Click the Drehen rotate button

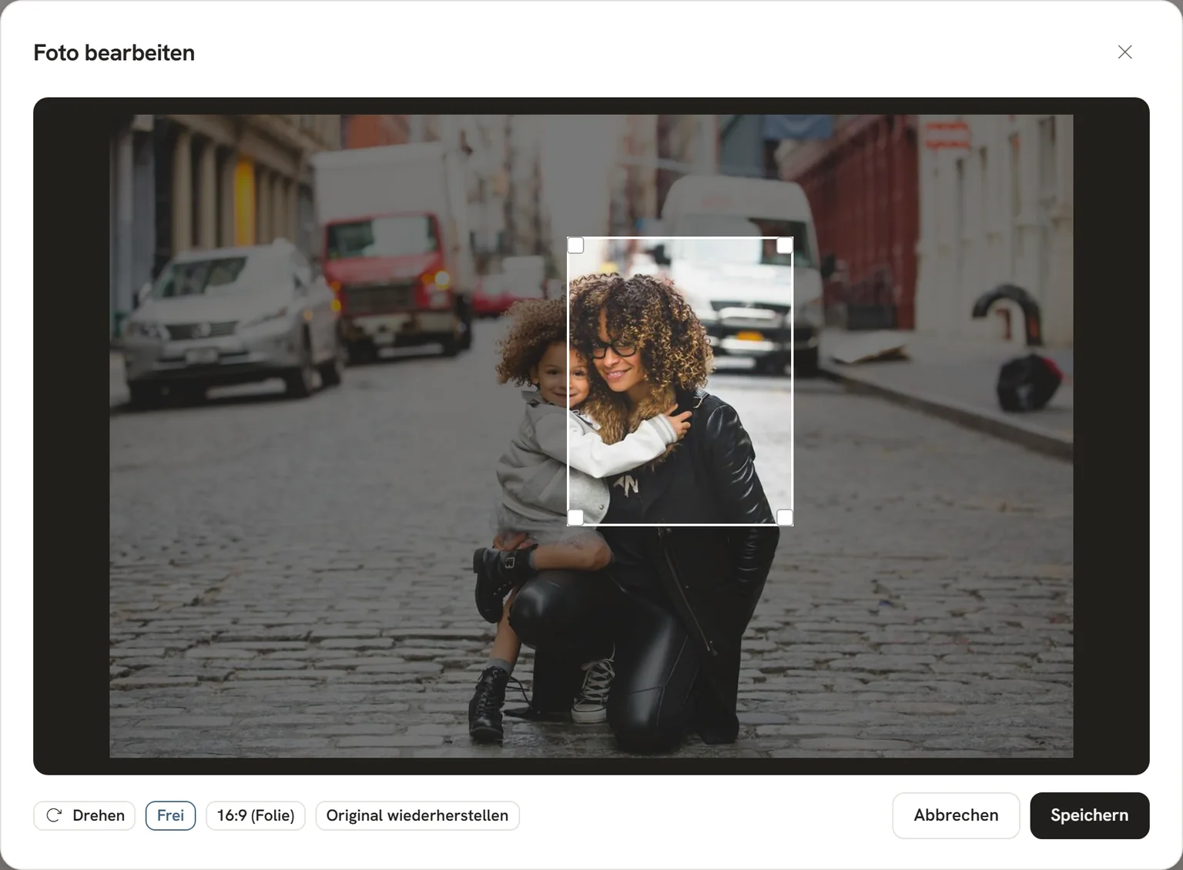pos(85,815)
